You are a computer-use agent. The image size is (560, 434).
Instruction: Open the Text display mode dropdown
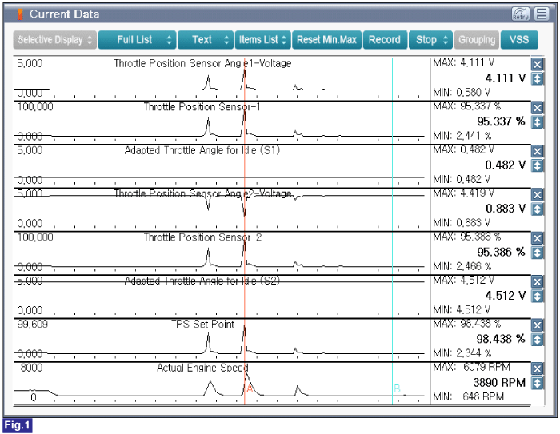tap(206, 40)
